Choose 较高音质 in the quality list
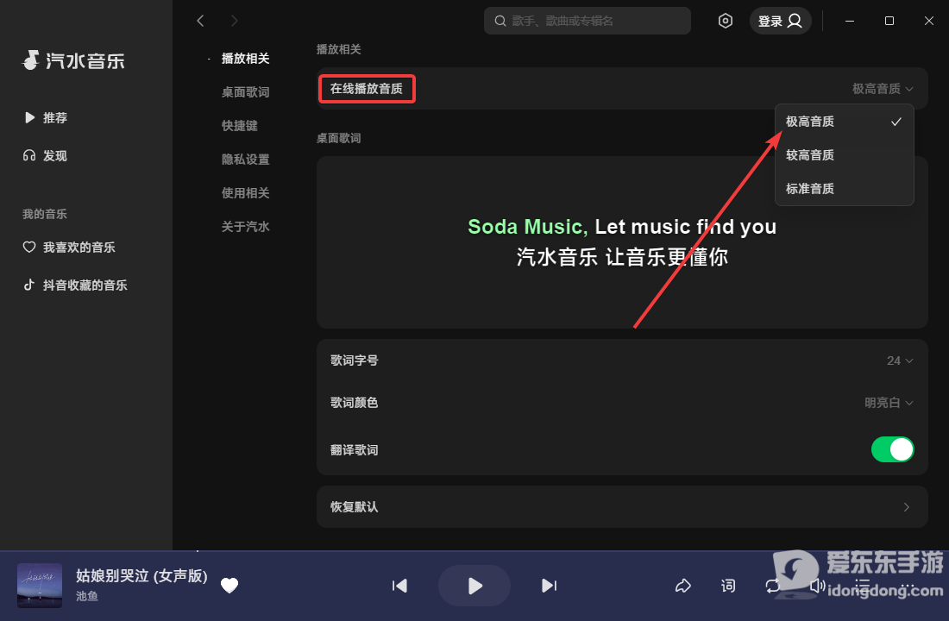 point(844,155)
